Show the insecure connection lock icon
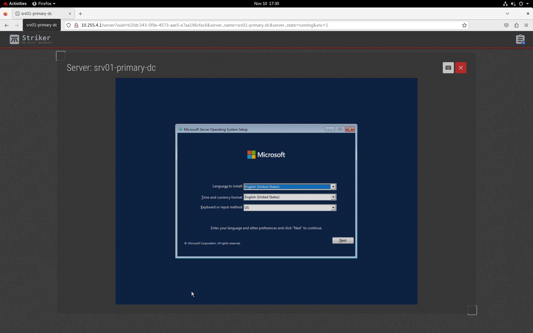 pyautogui.click(x=76, y=25)
